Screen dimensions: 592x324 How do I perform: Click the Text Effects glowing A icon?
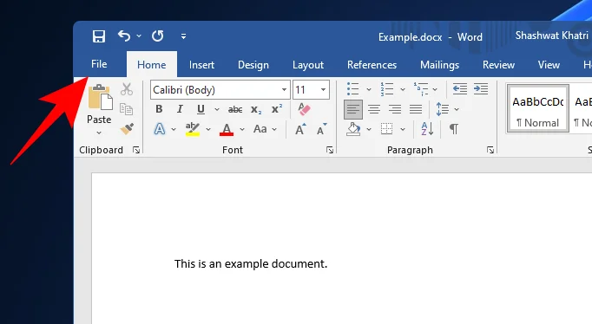click(160, 129)
